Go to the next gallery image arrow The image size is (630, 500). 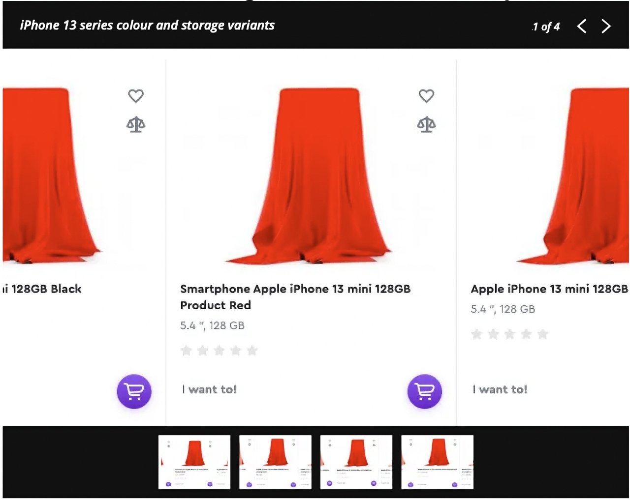point(606,26)
